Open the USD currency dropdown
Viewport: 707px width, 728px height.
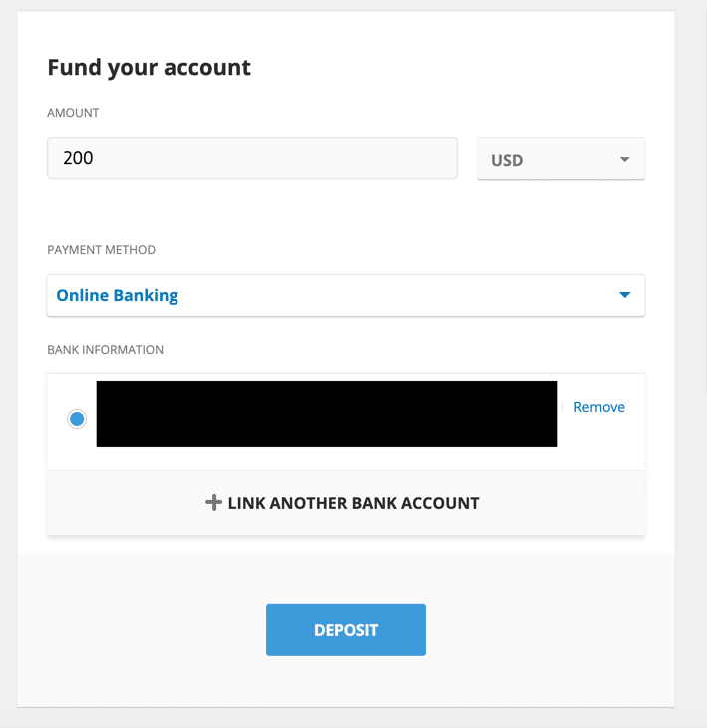coord(560,159)
